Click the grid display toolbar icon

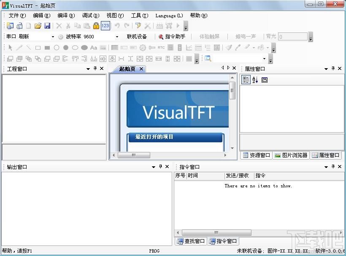[189, 59]
